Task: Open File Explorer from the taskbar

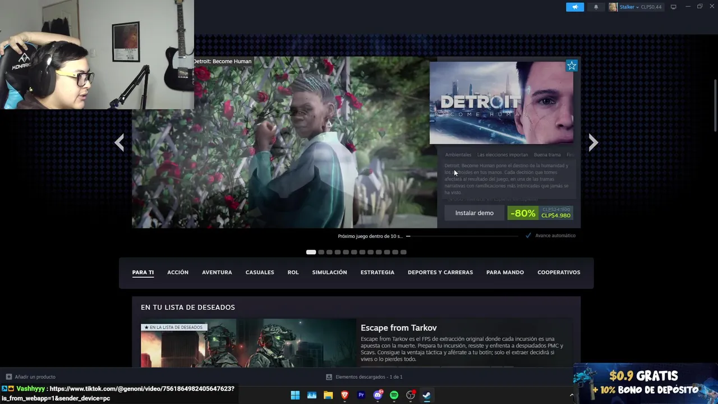Action: pyautogui.click(x=328, y=395)
